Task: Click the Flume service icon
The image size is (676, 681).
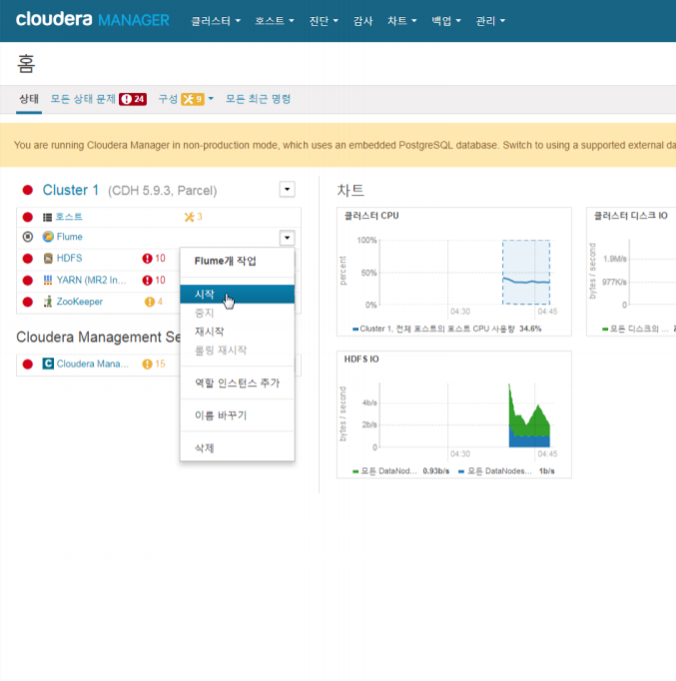Action: point(48,237)
